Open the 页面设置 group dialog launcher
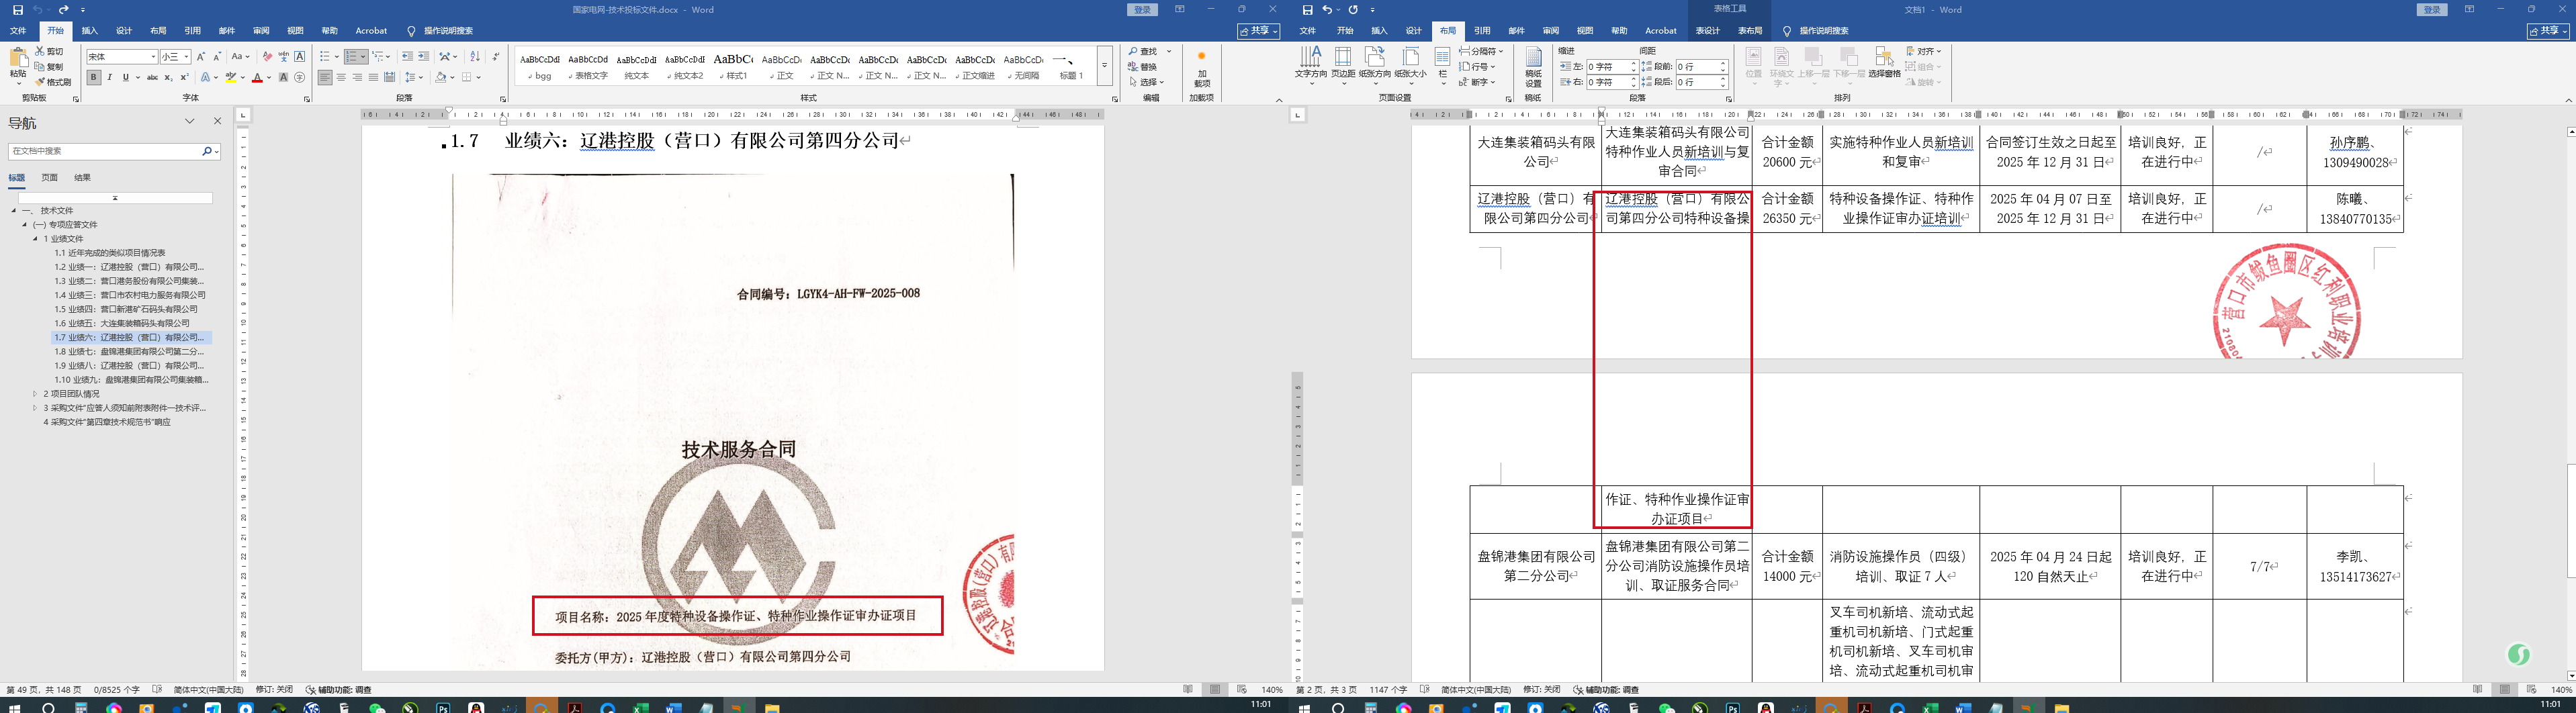 (1508, 99)
